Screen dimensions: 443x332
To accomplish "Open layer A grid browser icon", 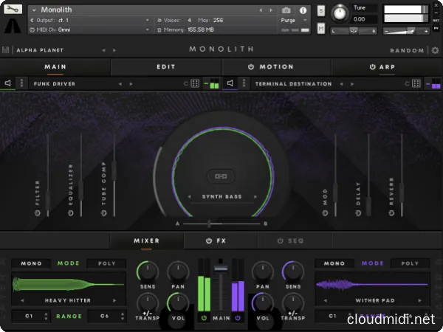I will 195,83.
